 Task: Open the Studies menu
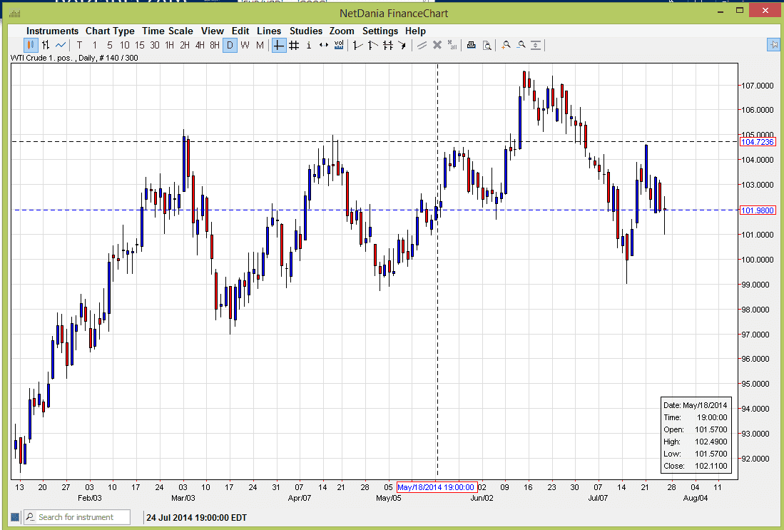point(305,31)
